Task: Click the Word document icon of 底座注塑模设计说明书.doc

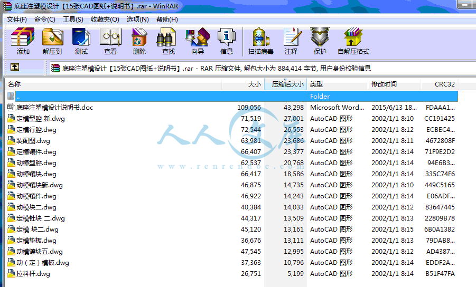Action: [11, 107]
